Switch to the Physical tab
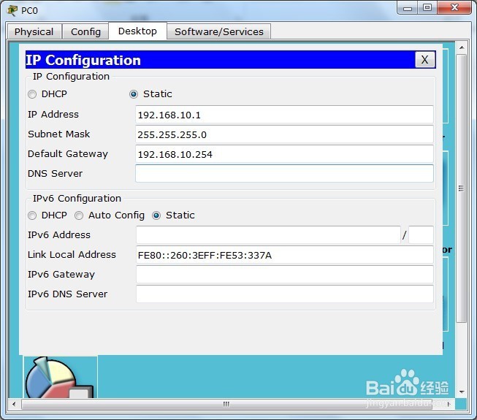 pyautogui.click(x=34, y=31)
